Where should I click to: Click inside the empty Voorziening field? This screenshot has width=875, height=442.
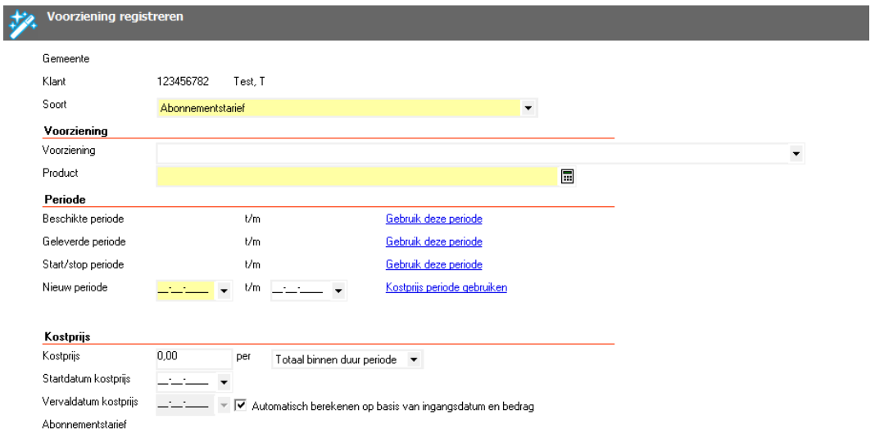click(x=471, y=153)
